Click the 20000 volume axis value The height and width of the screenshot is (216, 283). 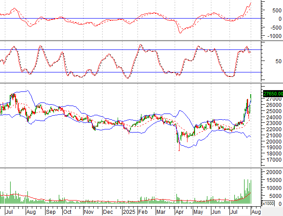click(x=274, y=172)
